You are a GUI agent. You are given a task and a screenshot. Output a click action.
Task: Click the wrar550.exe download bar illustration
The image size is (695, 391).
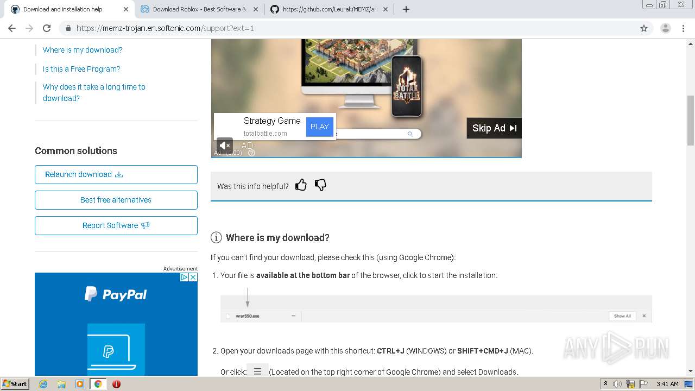(436, 309)
